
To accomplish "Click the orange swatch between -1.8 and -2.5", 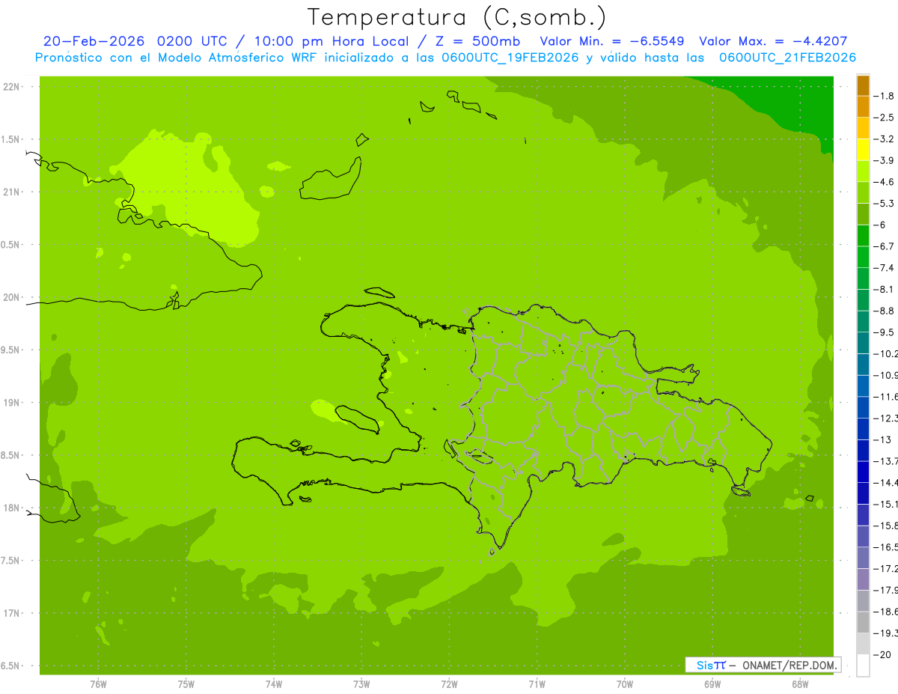I will (x=863, y=107).
